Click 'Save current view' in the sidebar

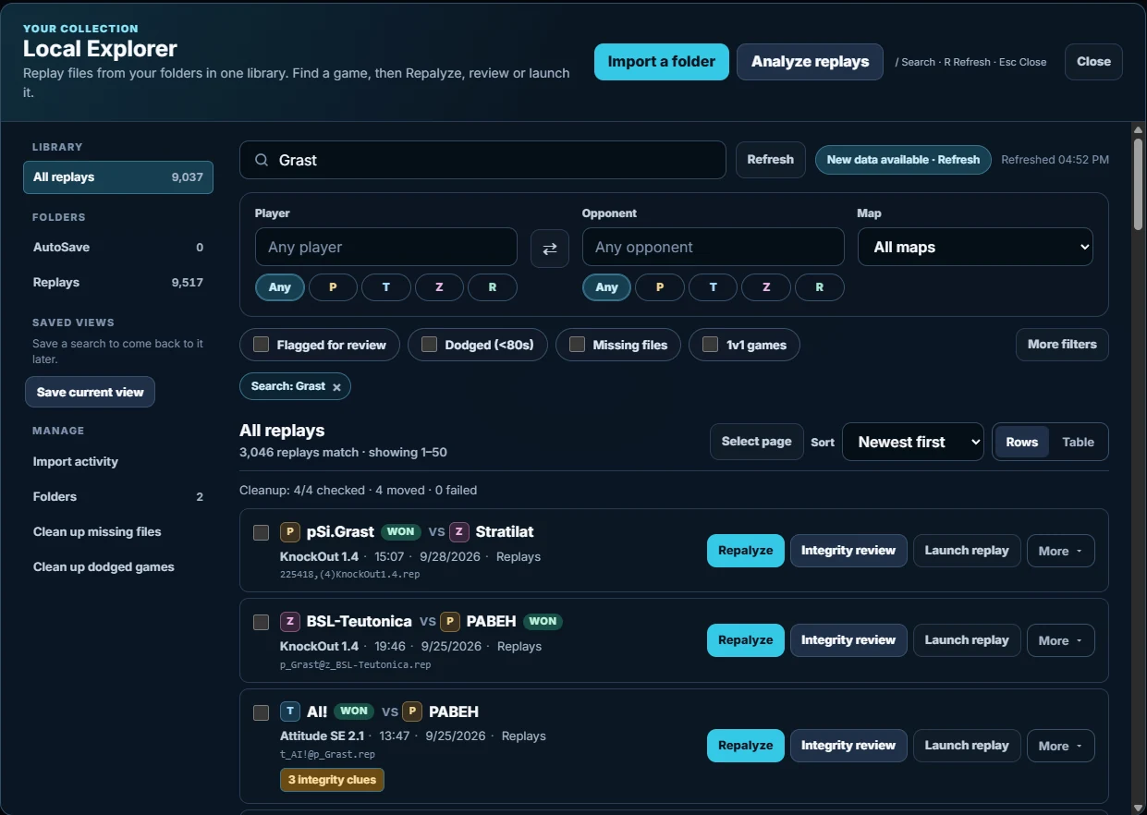90,392
